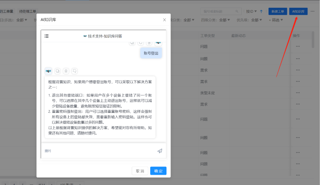320x185 pixels.
Task: Click the bot avatar above the answer
Action: click(48, 71)
